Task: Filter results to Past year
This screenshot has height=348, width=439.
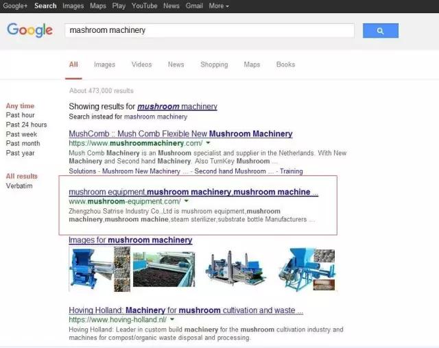Action: (x=21, y=153)
